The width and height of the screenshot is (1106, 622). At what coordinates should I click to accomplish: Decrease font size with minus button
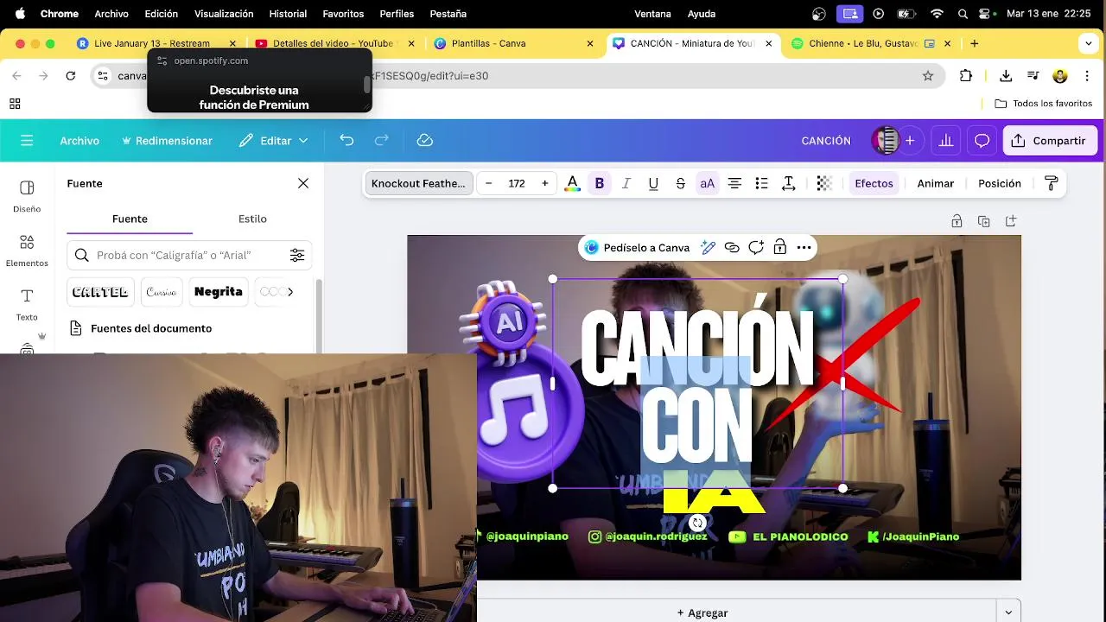[489, 183]
